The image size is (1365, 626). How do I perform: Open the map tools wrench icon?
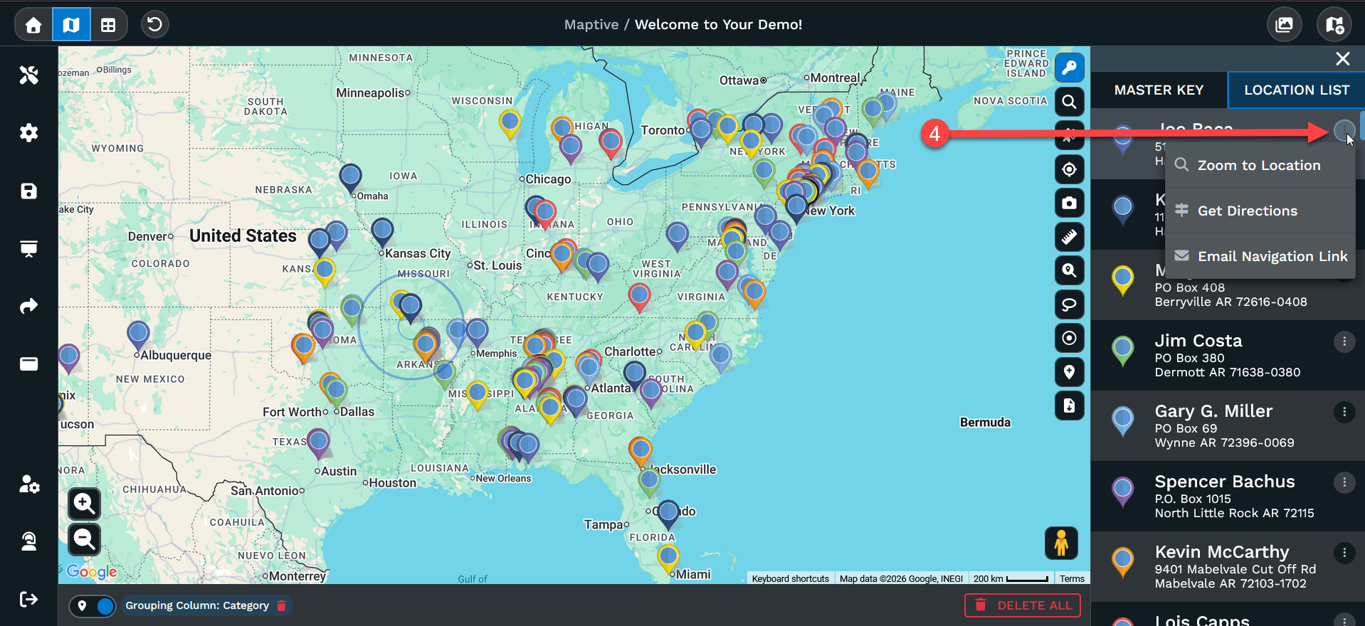28,75
